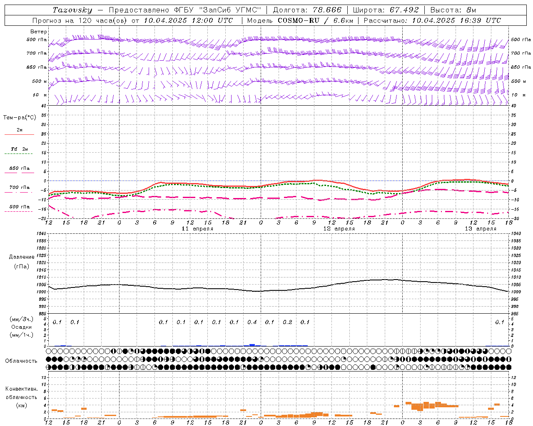
Task: Click the '13 апреля' date label
Action: [x=481, y=229]
